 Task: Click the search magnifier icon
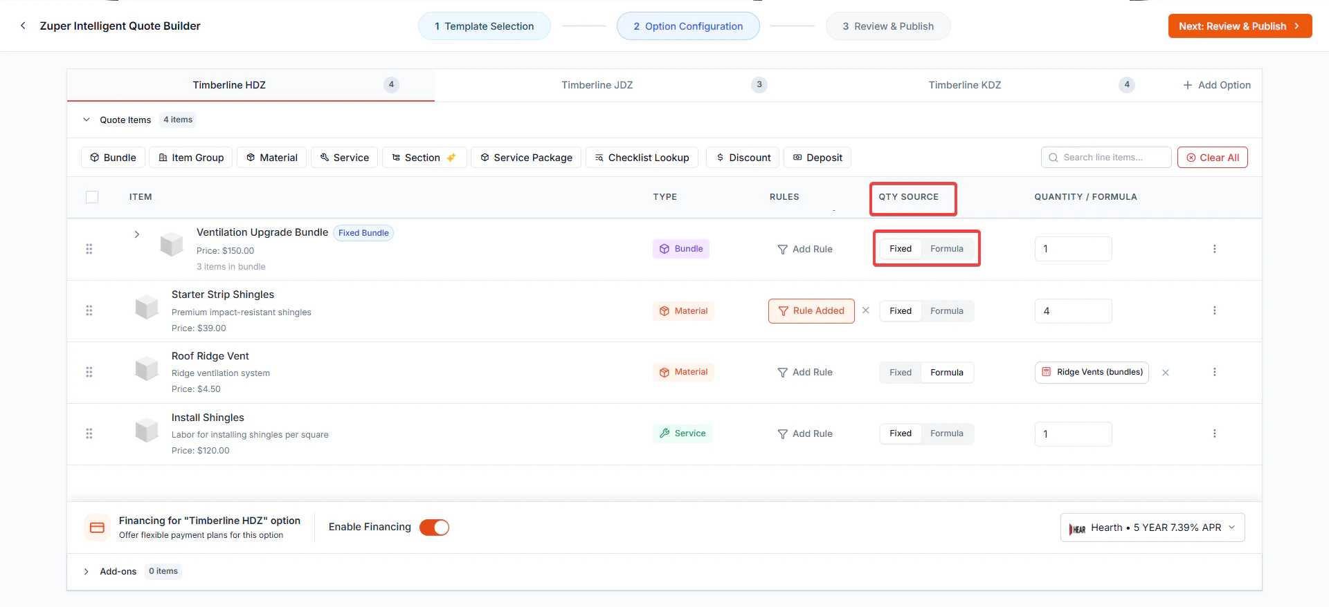(1054, 158)
